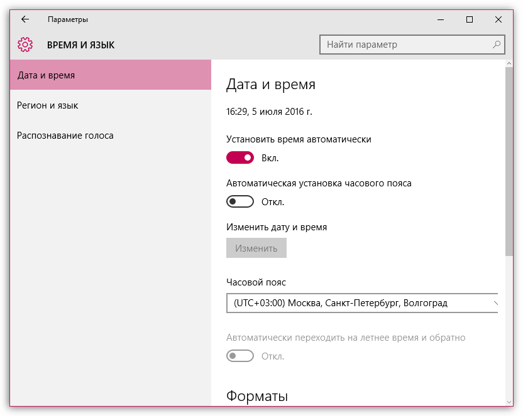The height and width of the screenshot is (416, 523).
Task: Click the pink settings gear icon
Action: (x=25, y=45)
